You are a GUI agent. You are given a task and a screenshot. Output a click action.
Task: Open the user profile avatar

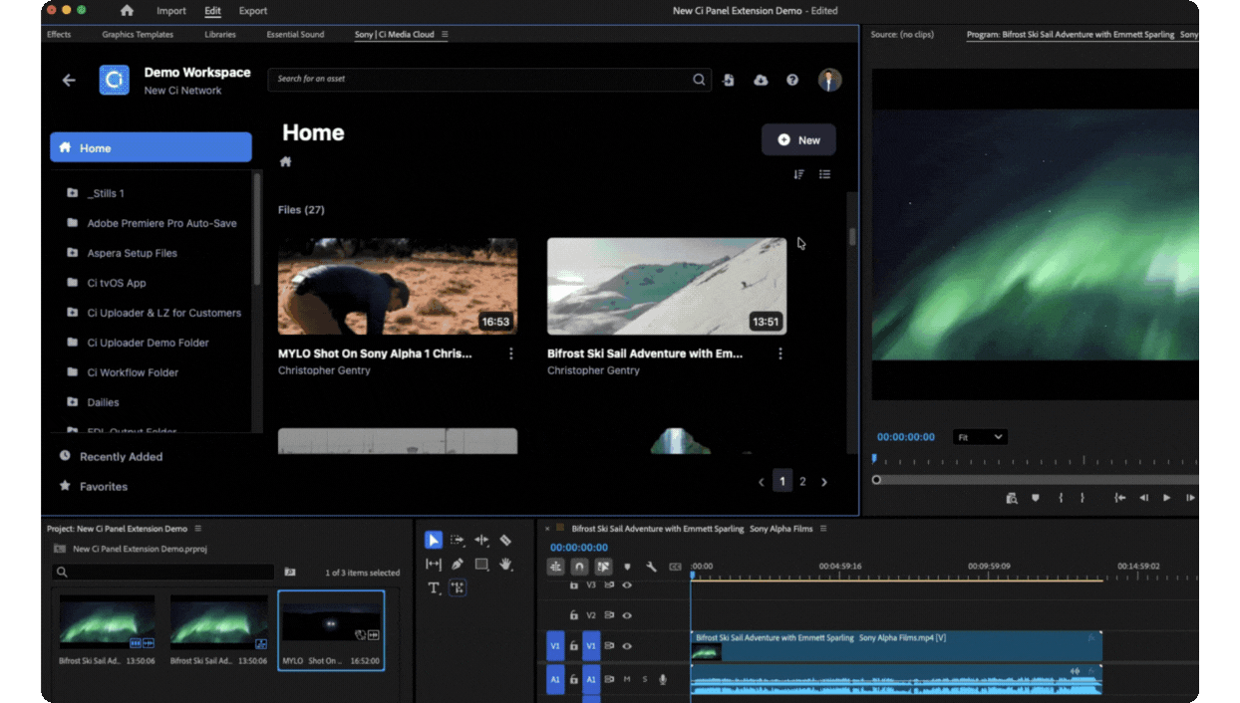click(829, 80)
